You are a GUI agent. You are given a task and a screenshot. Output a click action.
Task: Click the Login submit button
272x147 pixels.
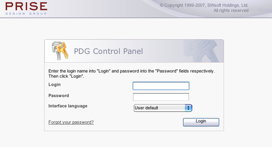(201, 122)
